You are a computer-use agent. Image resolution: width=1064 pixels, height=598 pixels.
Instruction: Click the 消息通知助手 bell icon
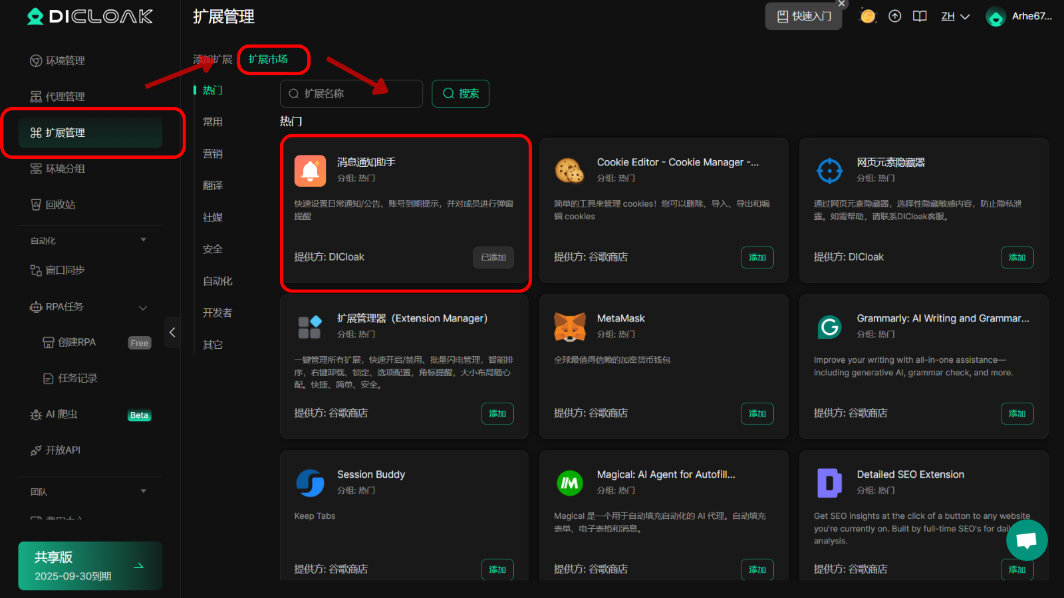pos(311,171)
